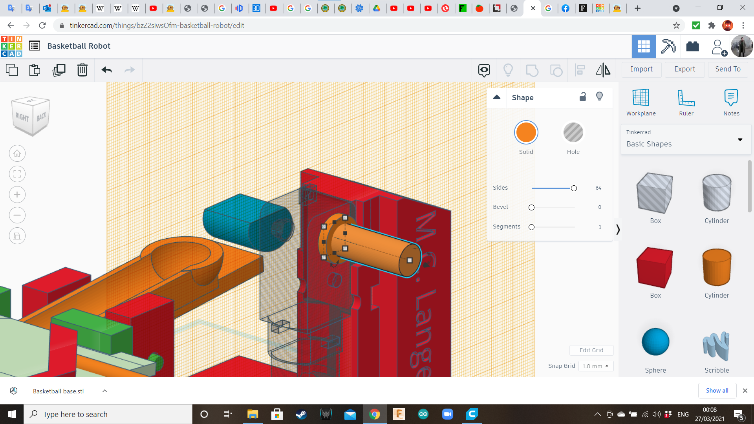Select the Workplane tool
Screen dimensions: 754x424
(x=641, y=102)
